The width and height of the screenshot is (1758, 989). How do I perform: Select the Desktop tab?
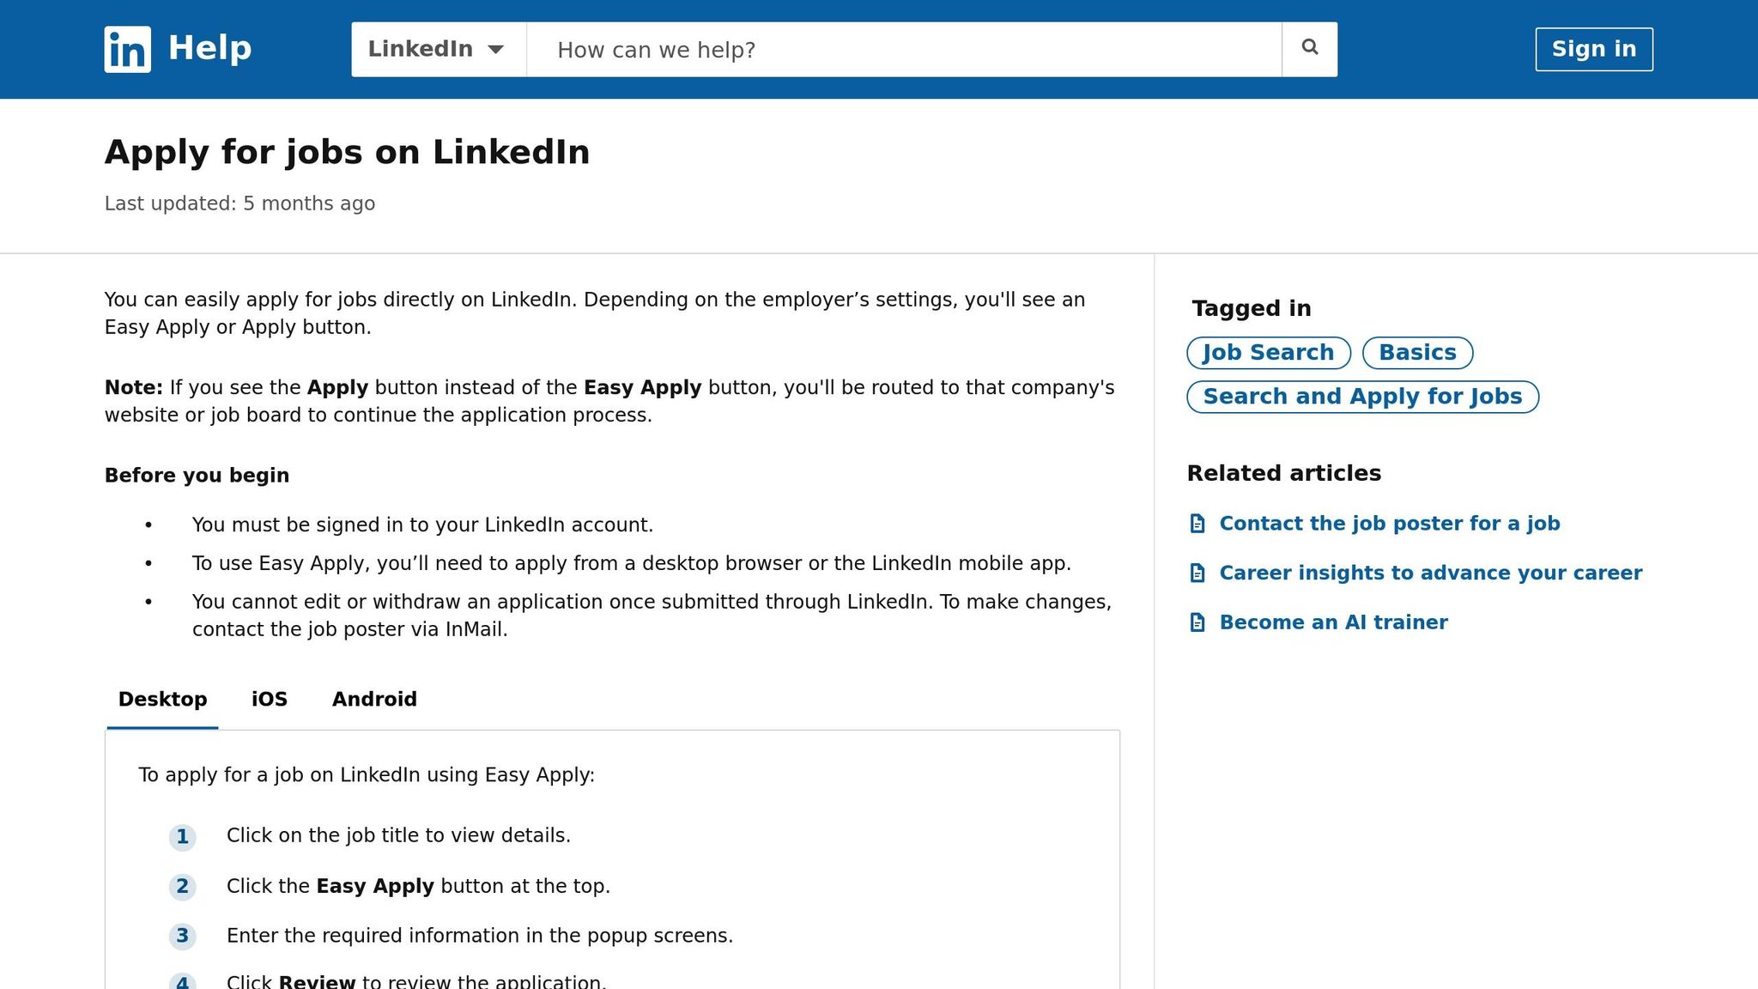(x=162, y=700)
